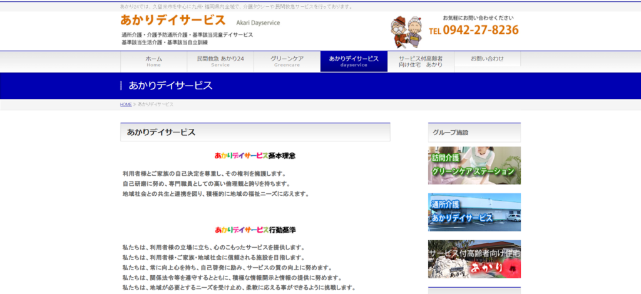The height and width of the screenshot is (294, 641).
Task: Click the orange あかりデイサービス site logo
Action: pyautogui.click(x=173, y=21)
